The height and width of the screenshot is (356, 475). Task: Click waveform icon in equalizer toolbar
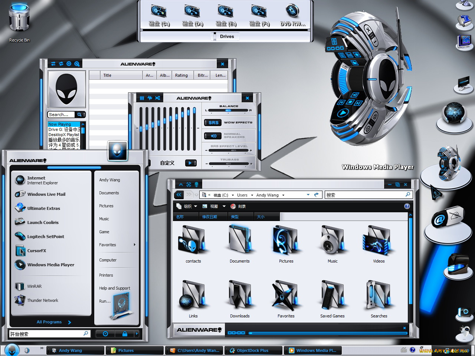(x=150, y=98)
